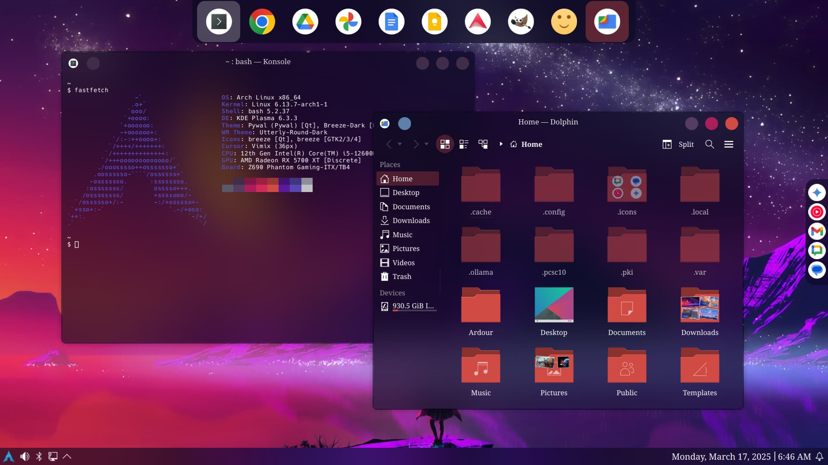
Task: Open Google Photos pinwheel icon
Action: [x=348, y=22]
